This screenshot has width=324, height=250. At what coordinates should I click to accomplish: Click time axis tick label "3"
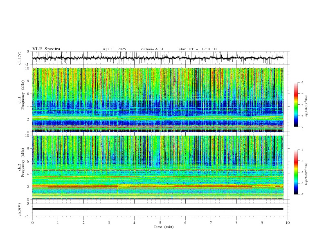109,223
